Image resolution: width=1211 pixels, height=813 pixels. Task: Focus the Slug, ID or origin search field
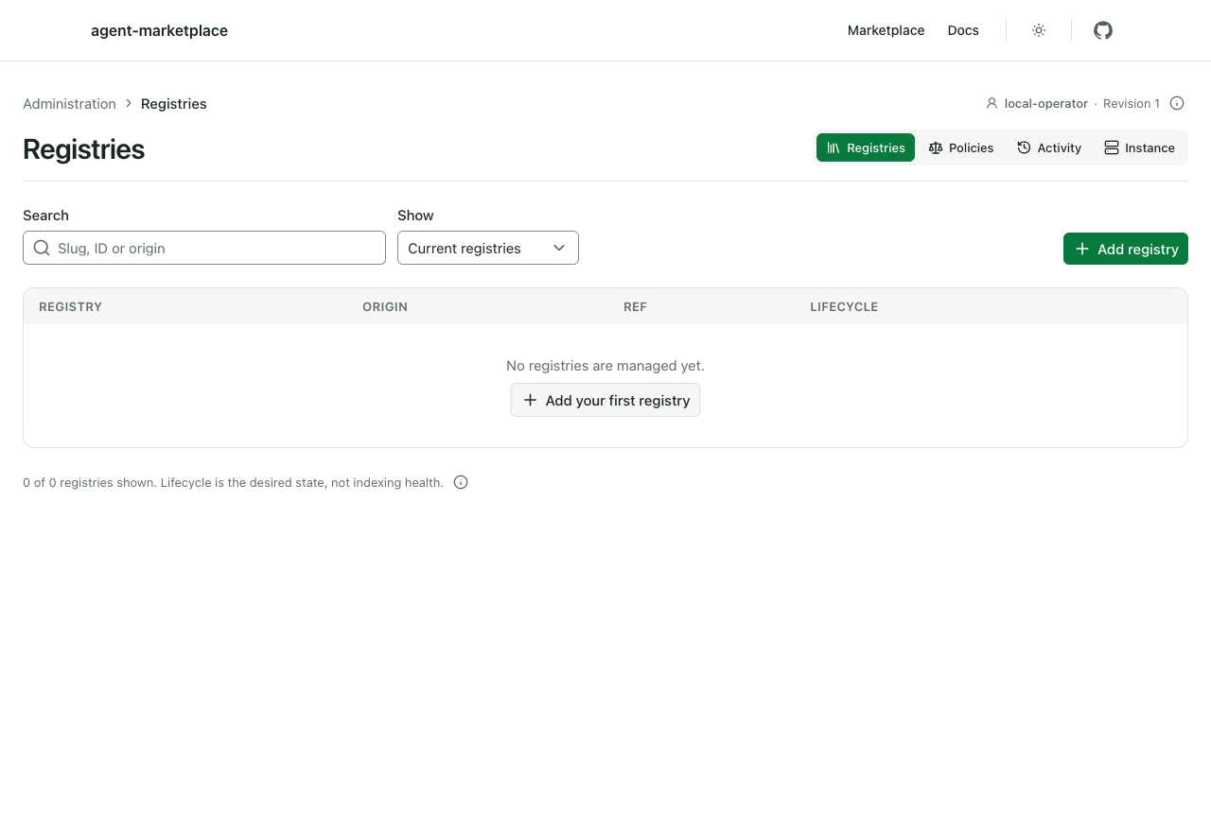pos(204,248)
